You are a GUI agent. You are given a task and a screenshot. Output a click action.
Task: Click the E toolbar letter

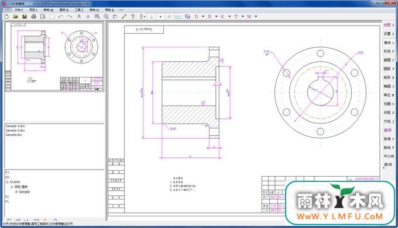(210, 16)
